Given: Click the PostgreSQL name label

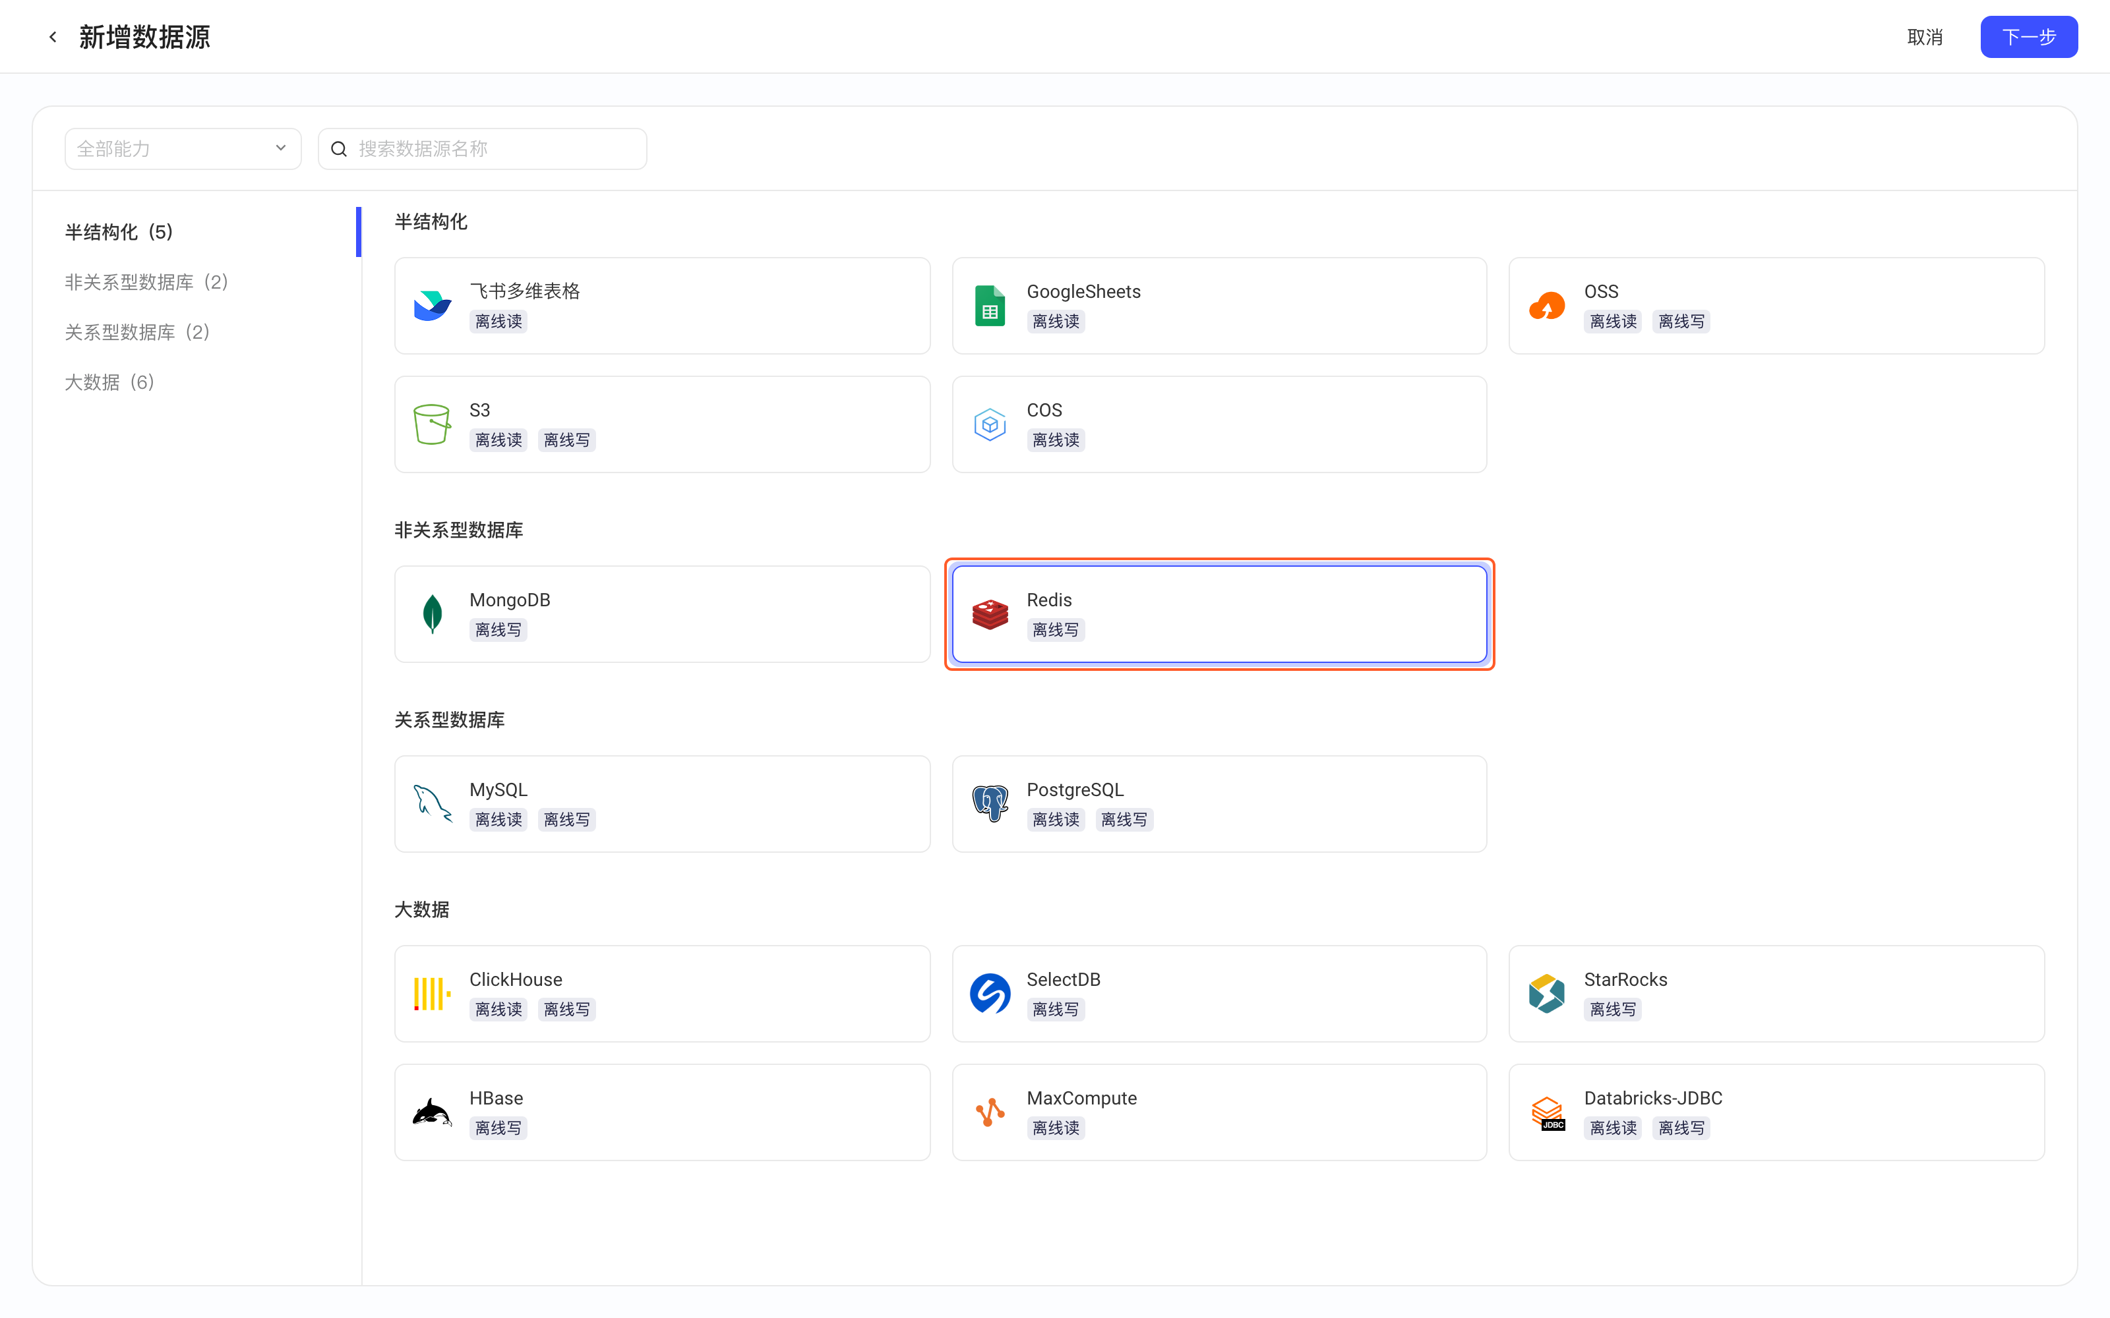Looking at the screenshot, I should pos(1074,789).
